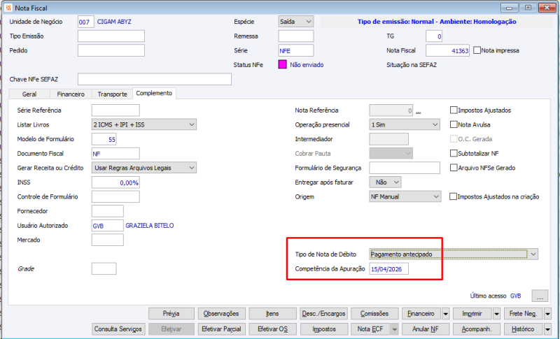The image size is (560, 339).
Task: Expand the arrow next to Histórico button
Action: pyautogui.click(x=547, y=329)
